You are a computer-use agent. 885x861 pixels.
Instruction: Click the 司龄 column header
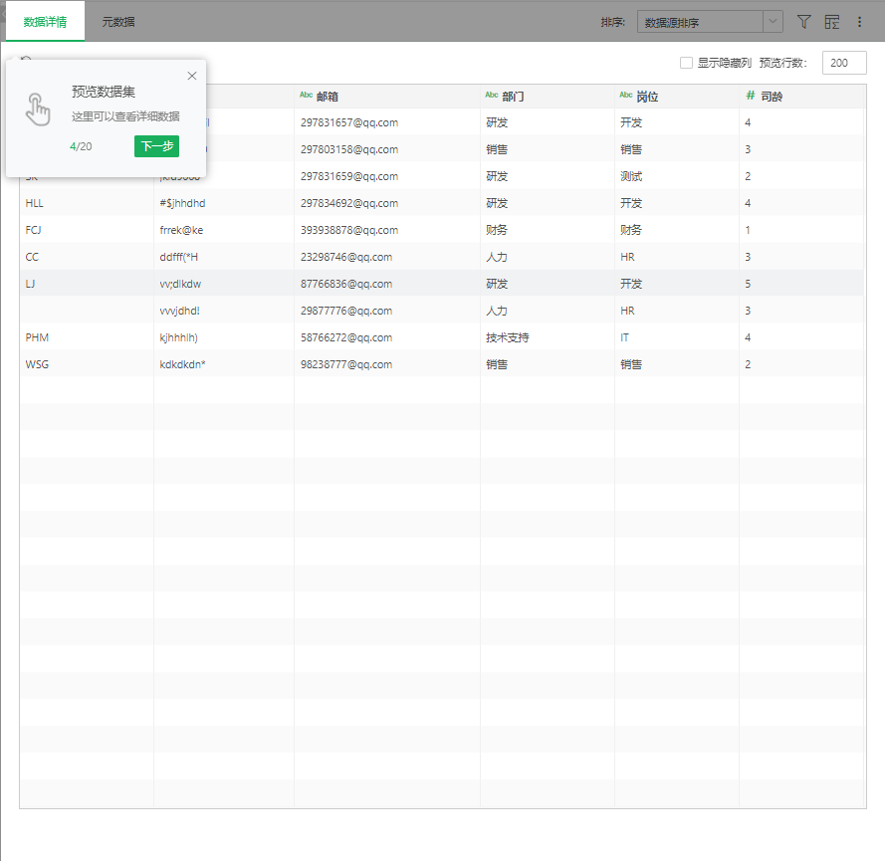pyautogui.click(x=772, y=97)
